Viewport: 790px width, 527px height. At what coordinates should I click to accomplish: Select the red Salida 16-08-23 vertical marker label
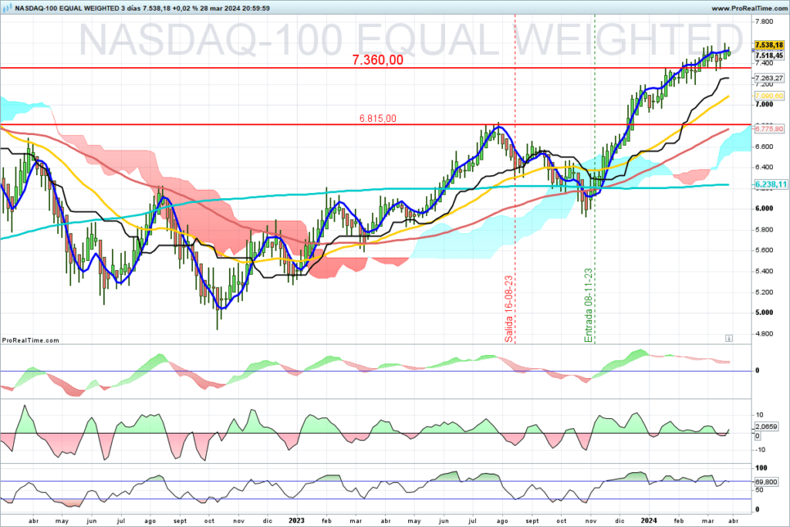click(x=509, y=309)
